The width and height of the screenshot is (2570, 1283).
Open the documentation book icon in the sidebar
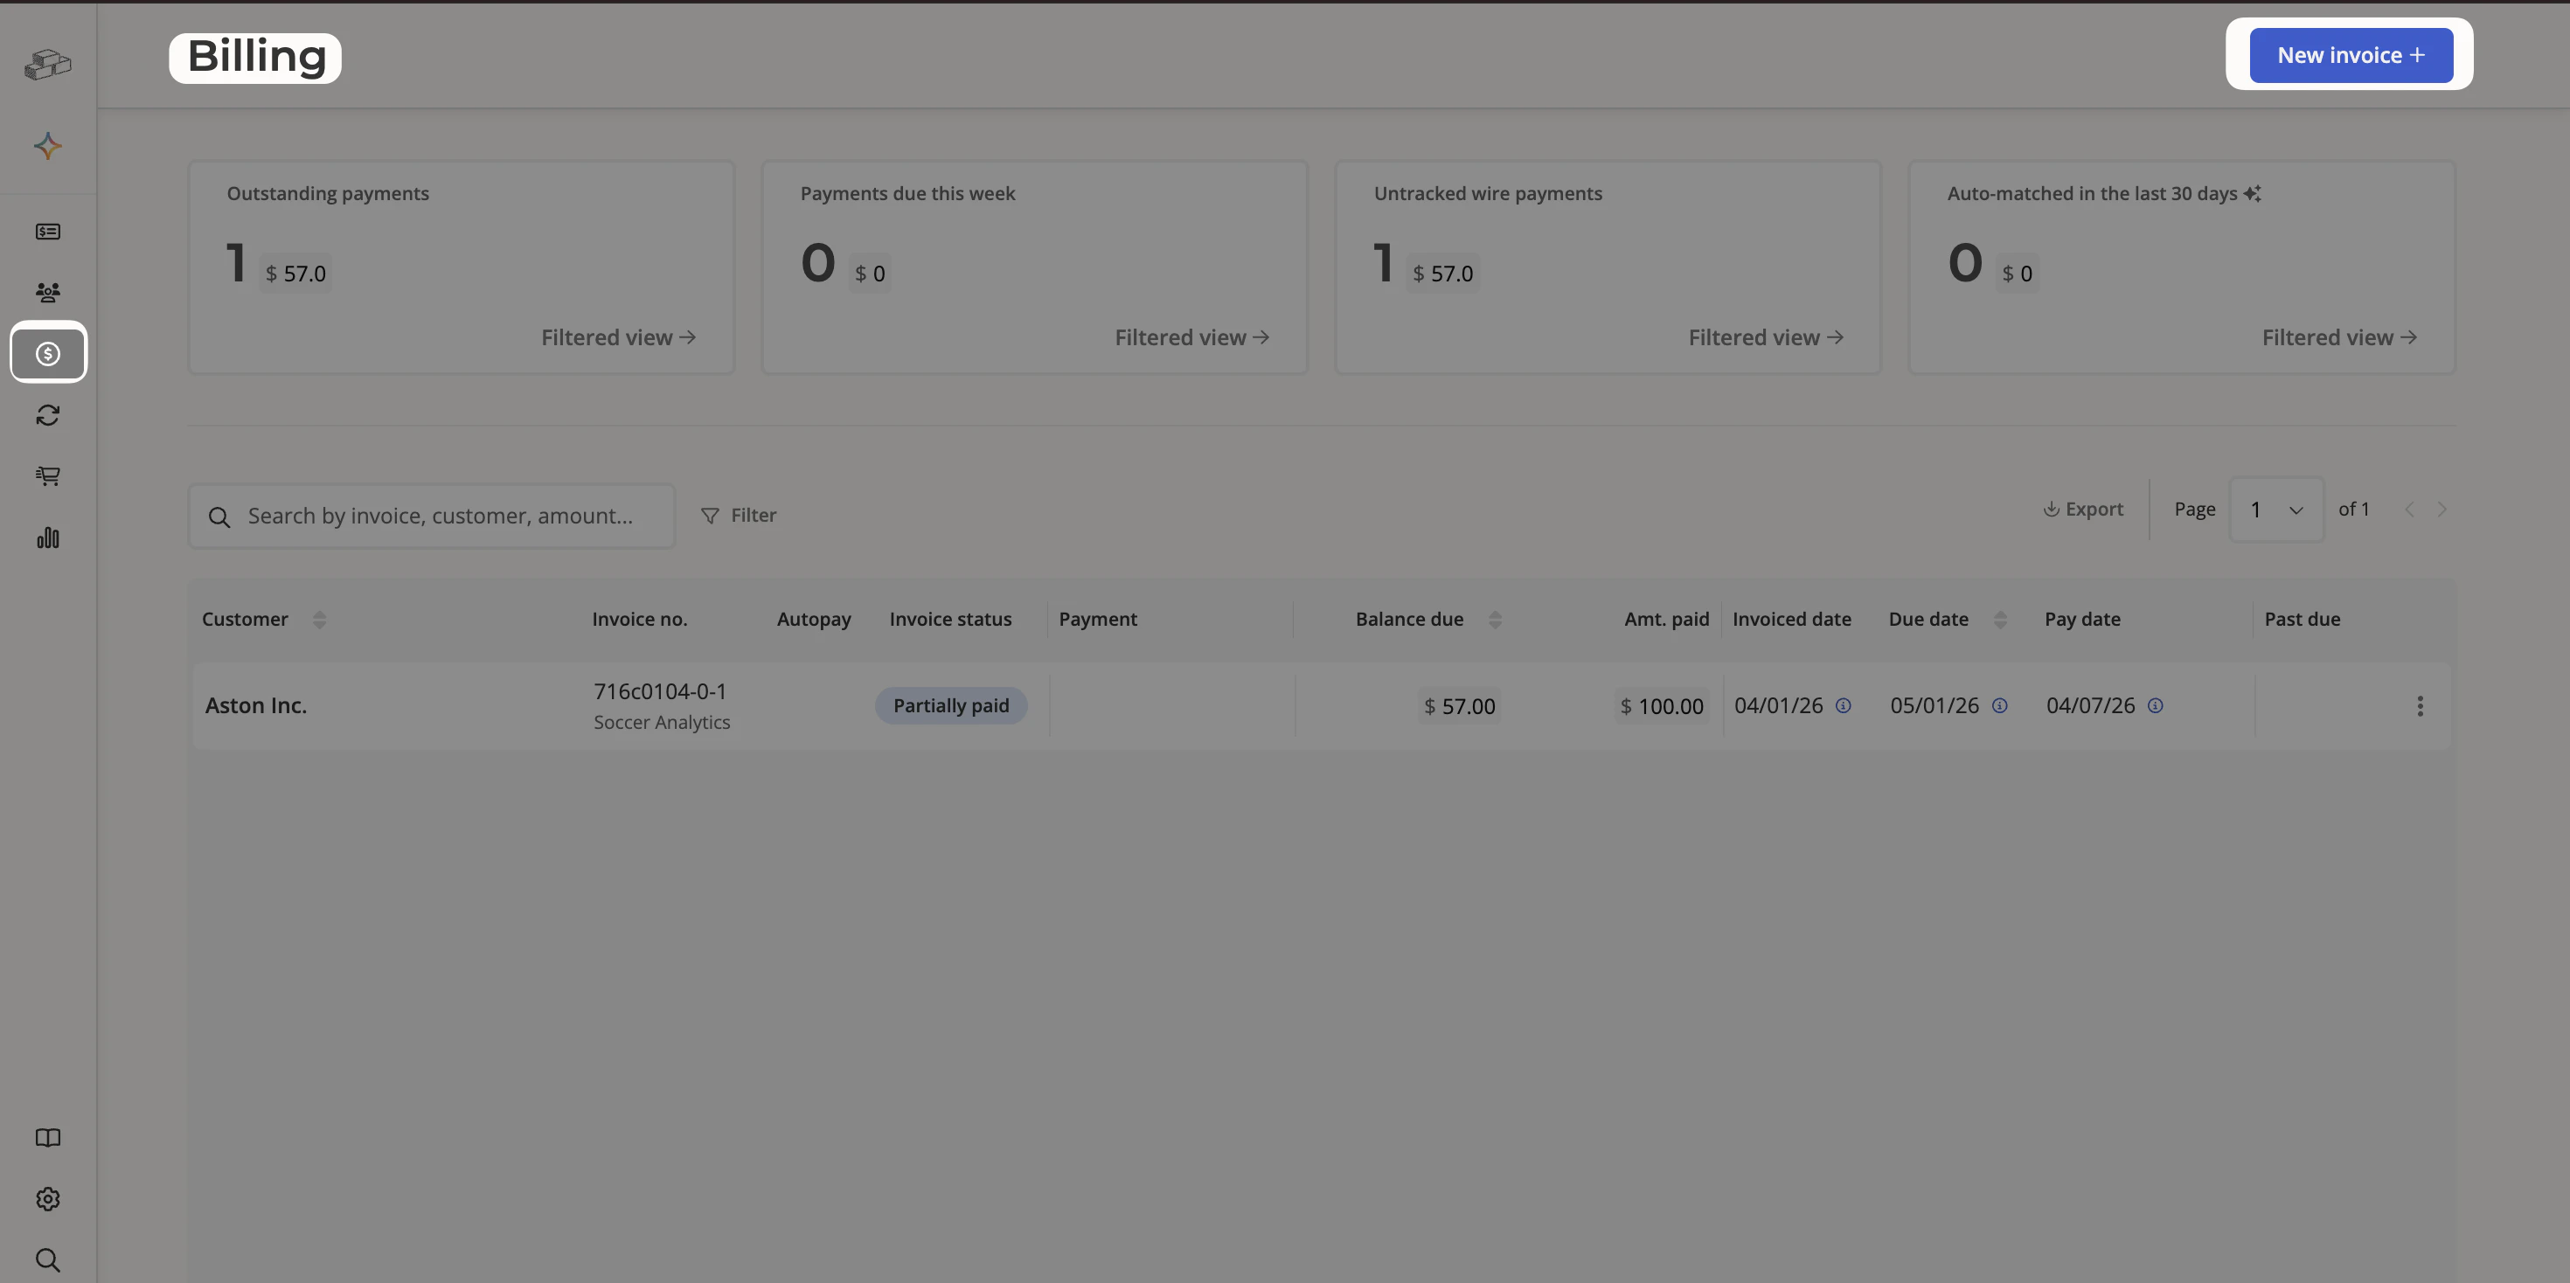pos(48,1137)
